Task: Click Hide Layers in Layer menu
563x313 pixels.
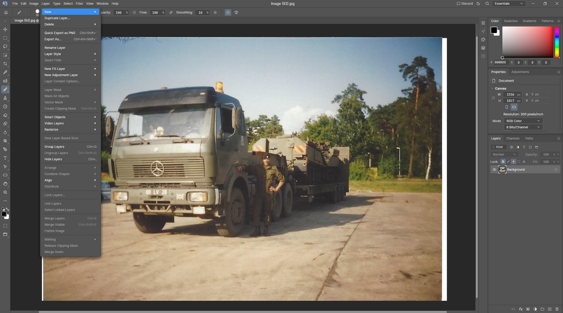Action: tap(70, 159)
